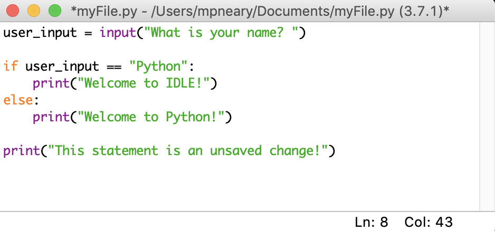Click the print keyword on the last line
This screenshot has height=231, width=495.
22,151
